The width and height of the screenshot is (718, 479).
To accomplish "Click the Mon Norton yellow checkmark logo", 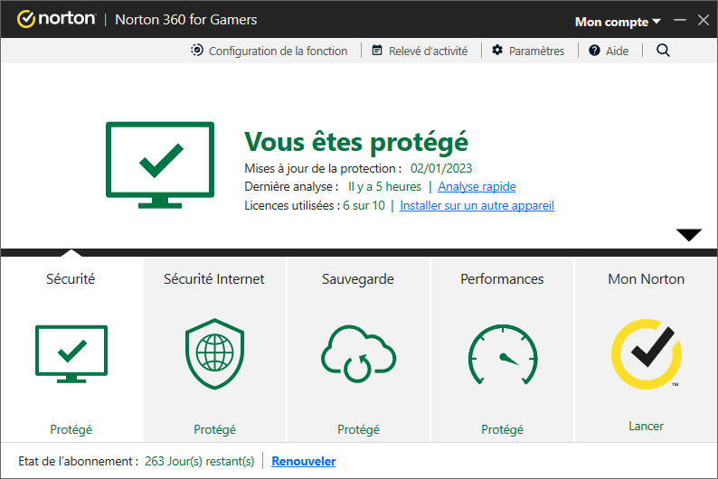I will coord(646,354).
